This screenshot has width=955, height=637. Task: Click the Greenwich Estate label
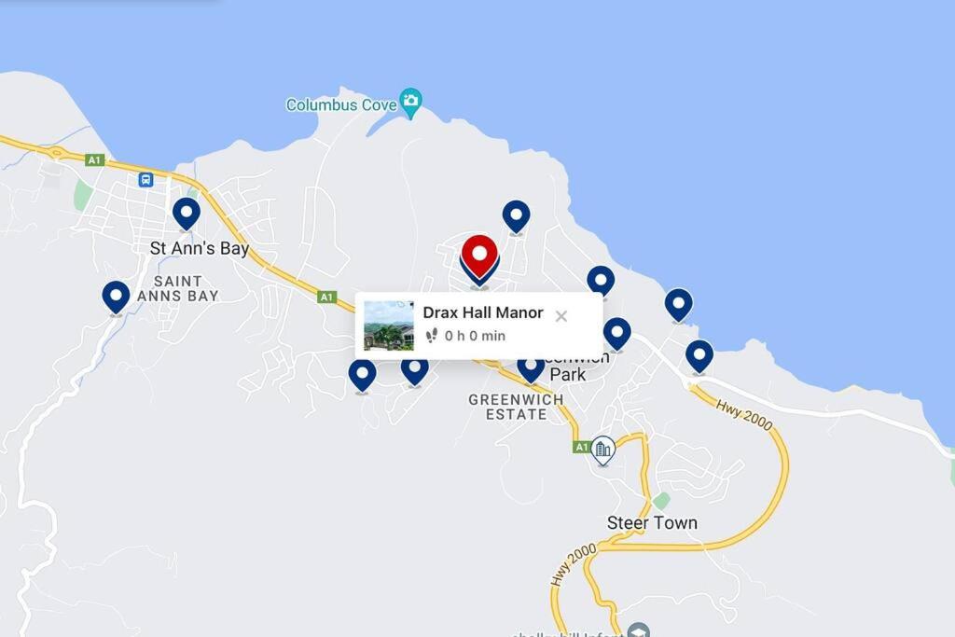click(x=516, y=407)
